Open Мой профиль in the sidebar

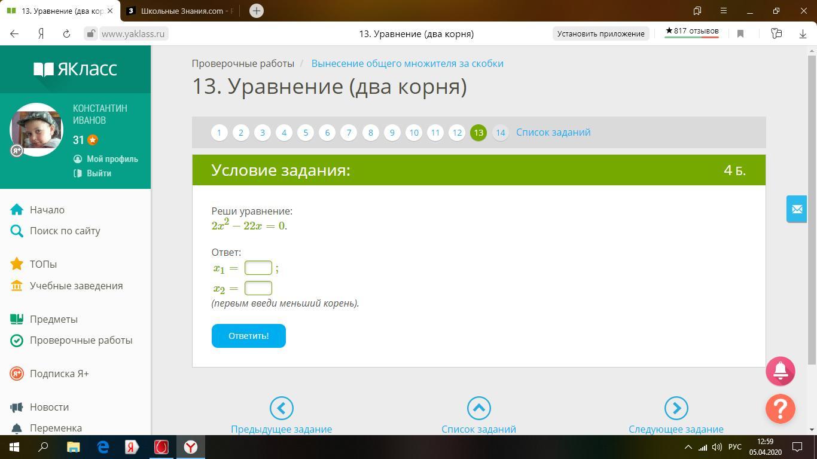[x=112, y=159]
